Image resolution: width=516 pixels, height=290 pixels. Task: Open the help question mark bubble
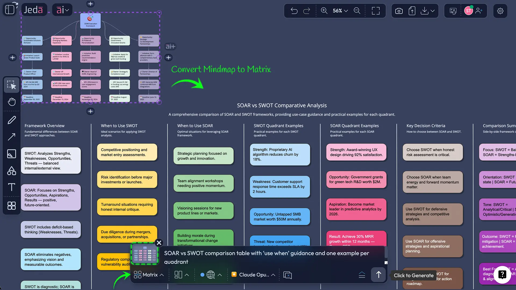[502, 275]
